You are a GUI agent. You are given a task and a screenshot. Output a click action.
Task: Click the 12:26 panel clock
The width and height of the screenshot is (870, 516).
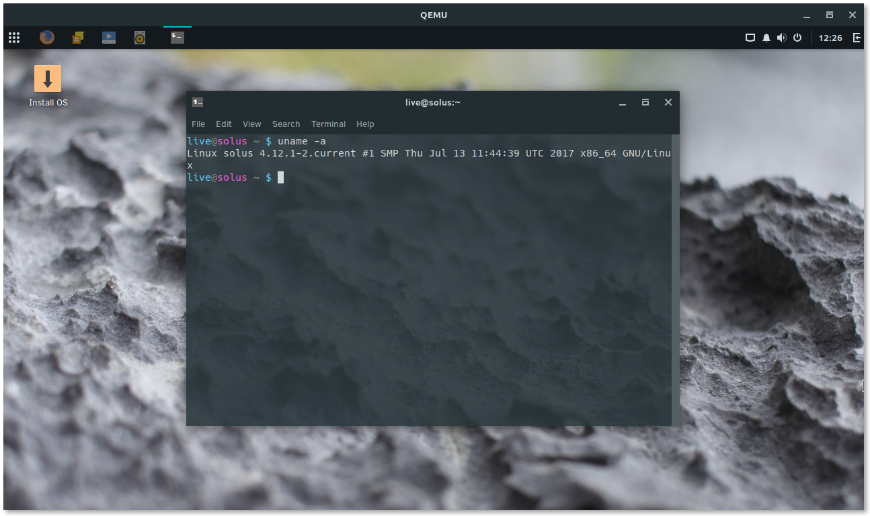click(x=830, y=38)
